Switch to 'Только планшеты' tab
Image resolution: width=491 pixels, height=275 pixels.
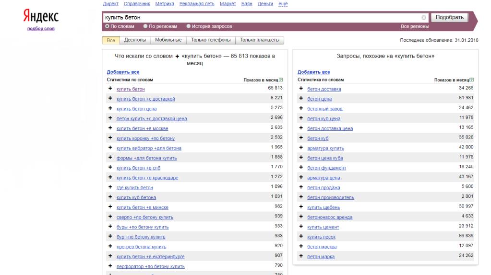(x=260, y=40)
